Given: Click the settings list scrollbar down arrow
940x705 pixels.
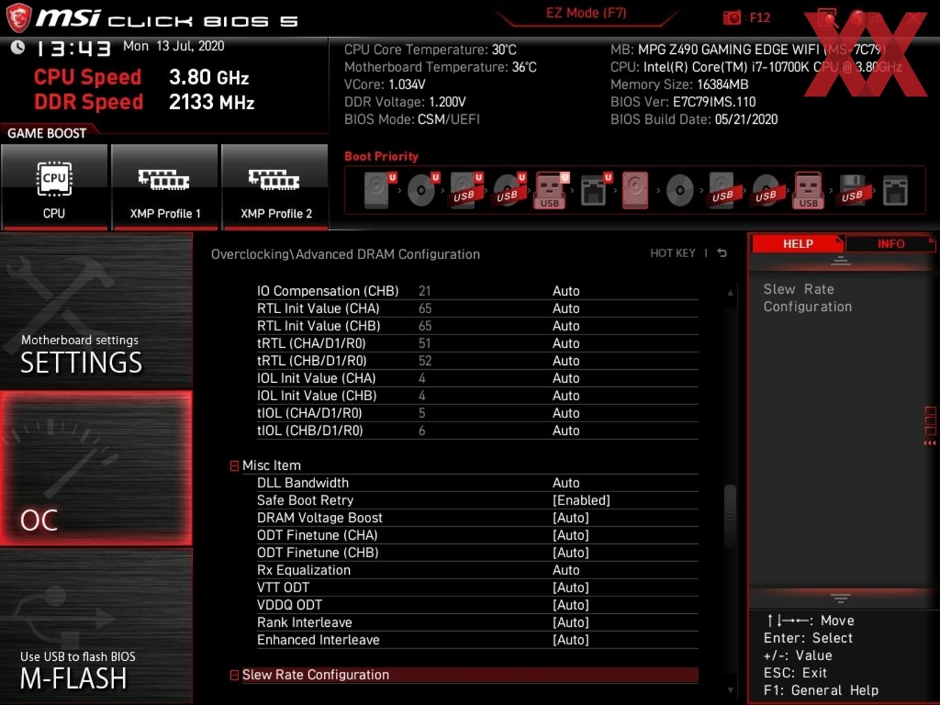Looking at the screenshot, I should click(x=730, y=690).
